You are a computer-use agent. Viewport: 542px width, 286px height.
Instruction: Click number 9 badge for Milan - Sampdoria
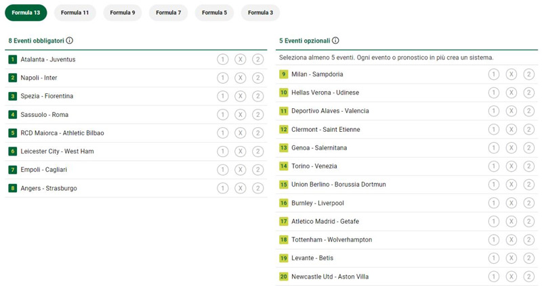(x=284, y=74)
